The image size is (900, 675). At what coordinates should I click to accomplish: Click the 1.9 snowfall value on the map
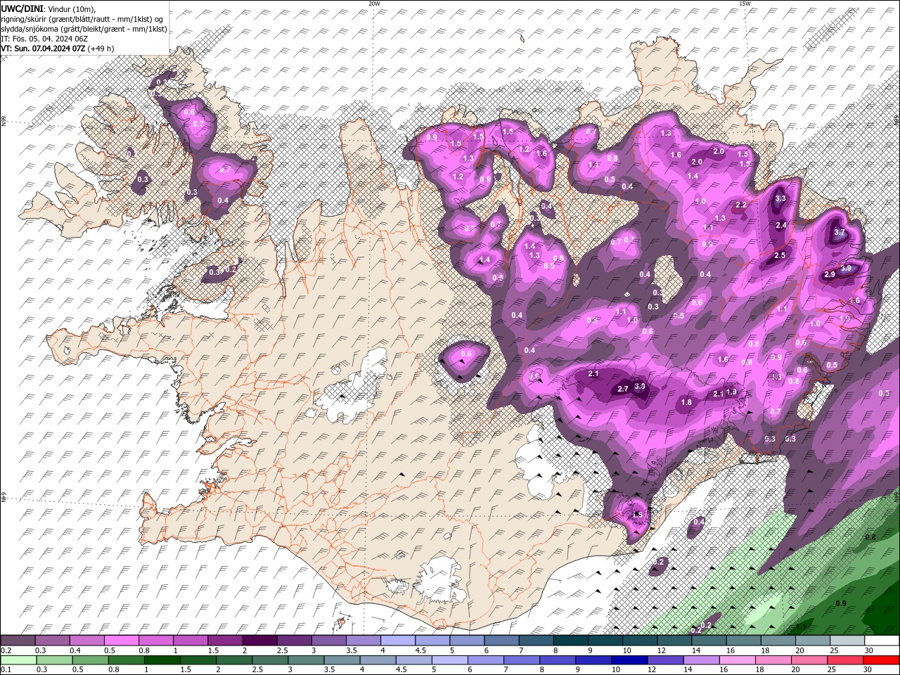[731, 392]
